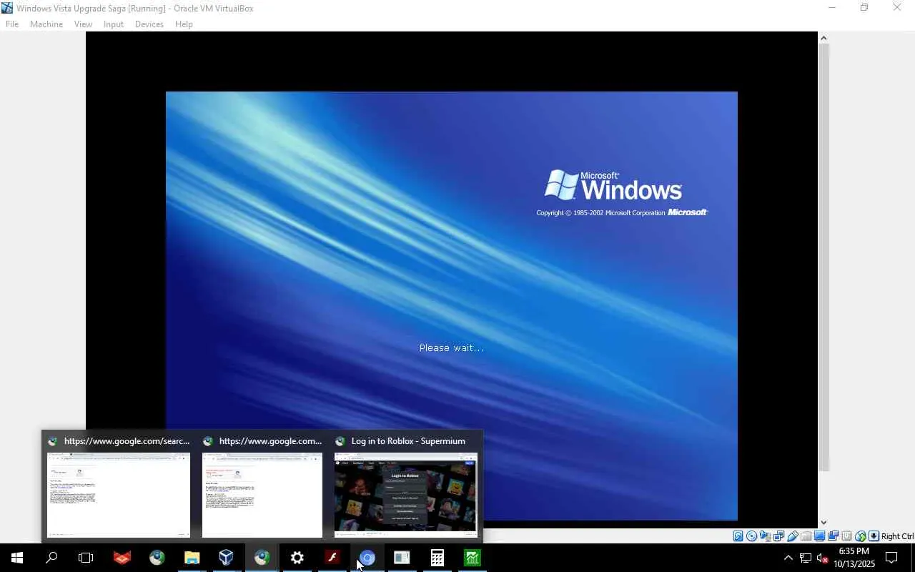Open the audio status icon in VirtualBox
Screen dimensions: 915x572
click(x=765, y=536)
